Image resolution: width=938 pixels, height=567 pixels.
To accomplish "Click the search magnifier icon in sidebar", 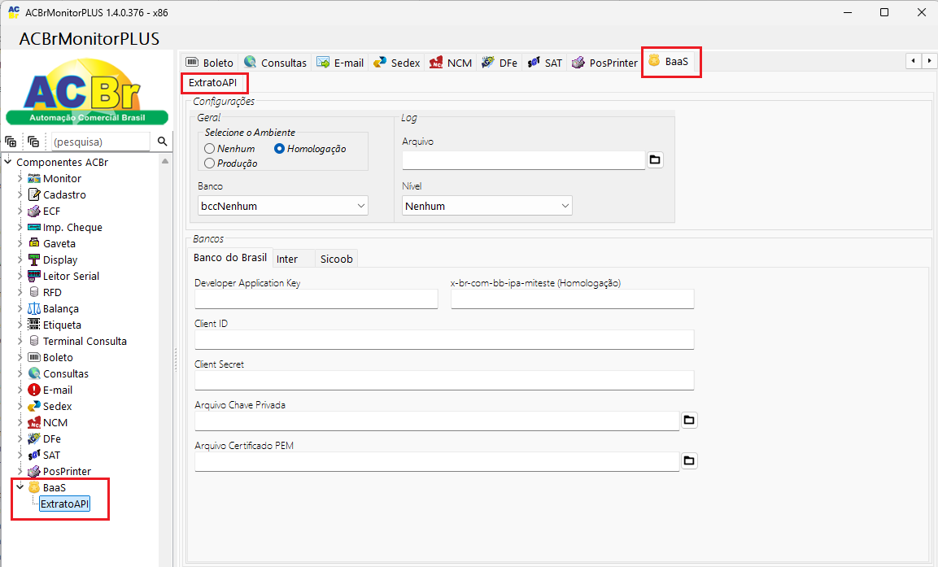I will (162, 142).
